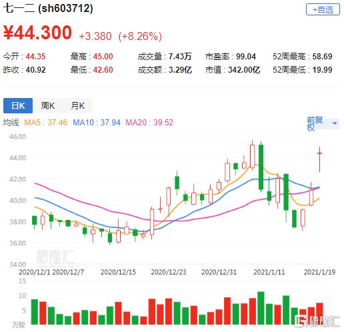Viewport: 344px width, 332px height.
Task: Select the 2020/12/23 date axis label
Action: point(169,272)
